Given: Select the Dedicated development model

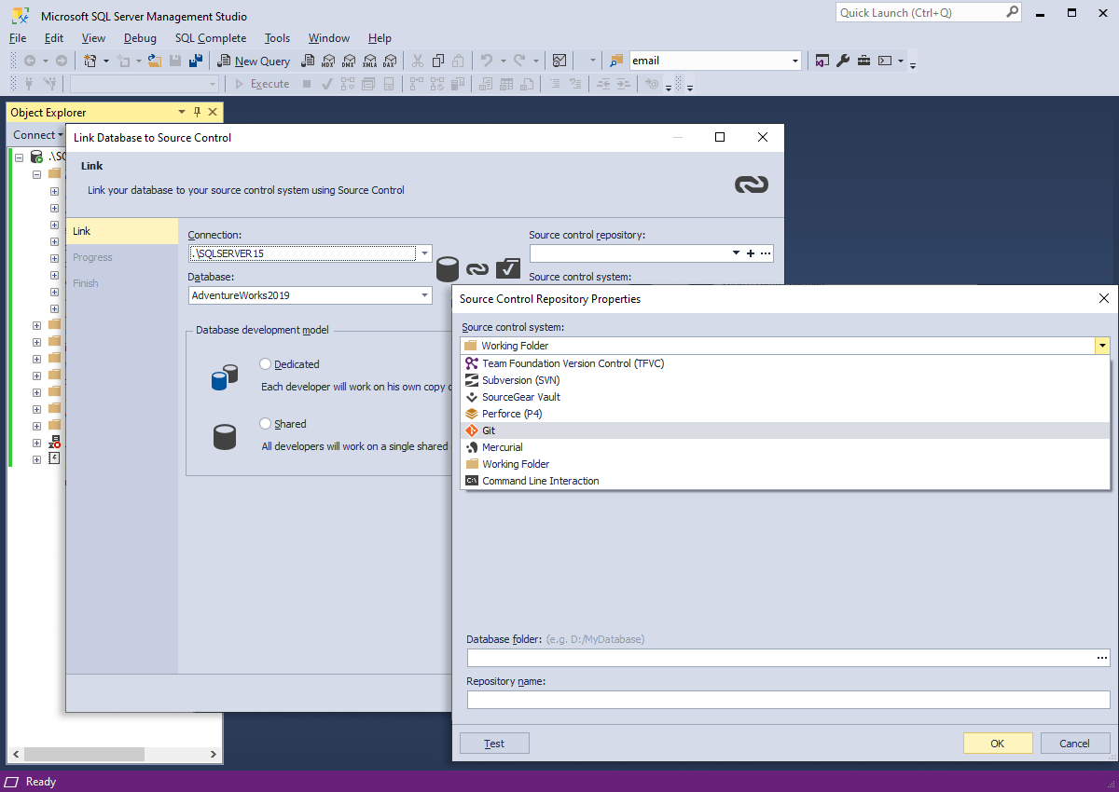Looking at the screenshot, I should [x=265, y=363].
